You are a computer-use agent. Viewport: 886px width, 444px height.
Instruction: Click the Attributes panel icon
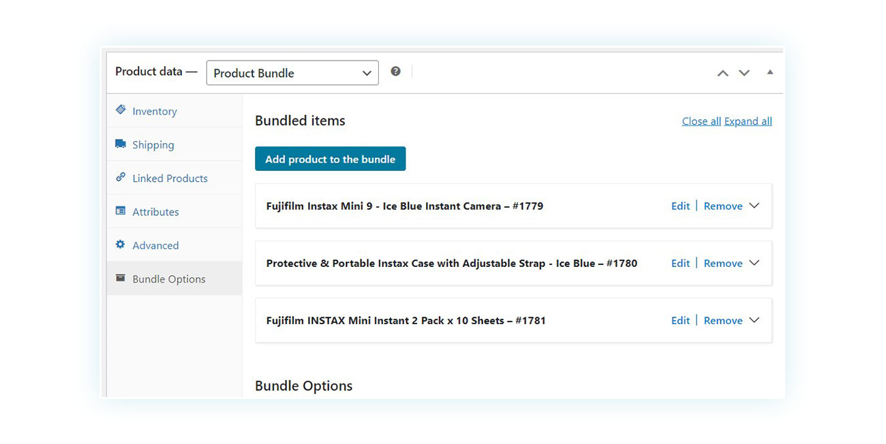tap(121, 211)
